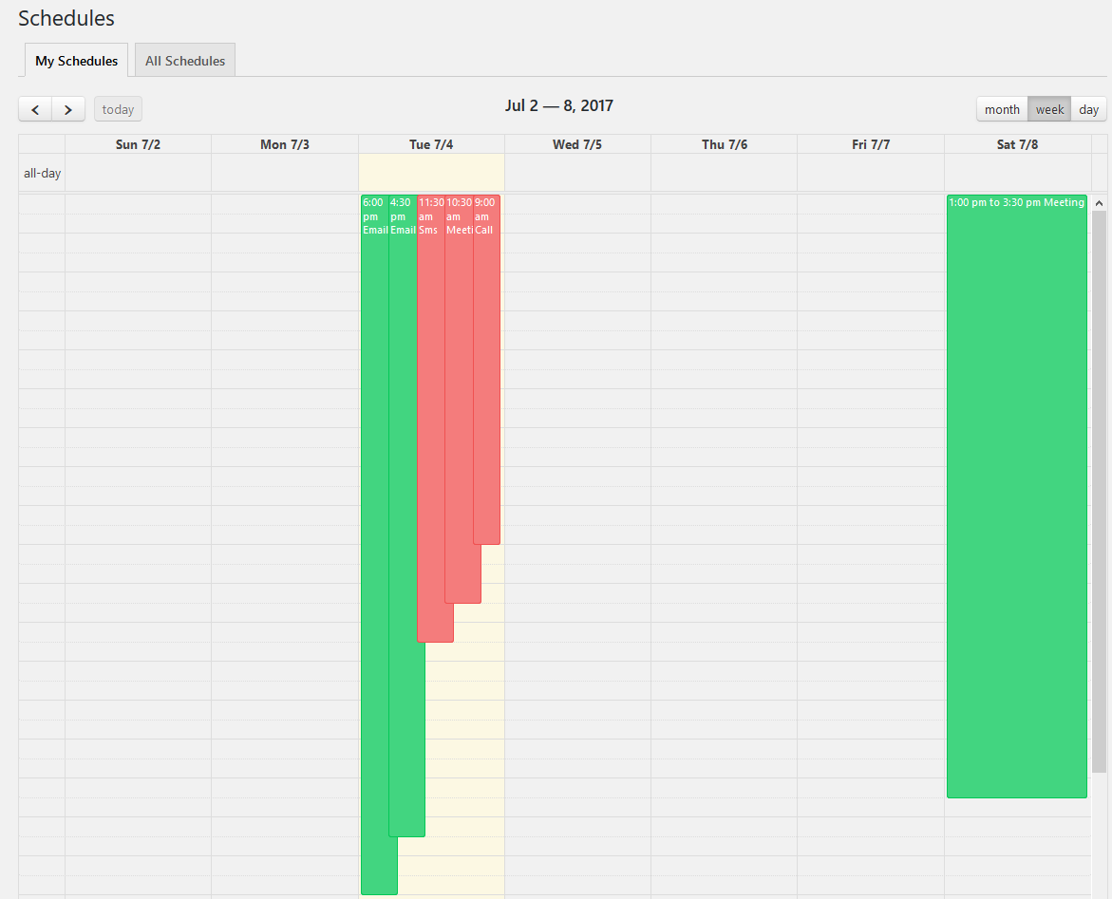This screenshot has width=1112, height=899.
Task: Switch calendar to day view
Action: coord(1088,109)
